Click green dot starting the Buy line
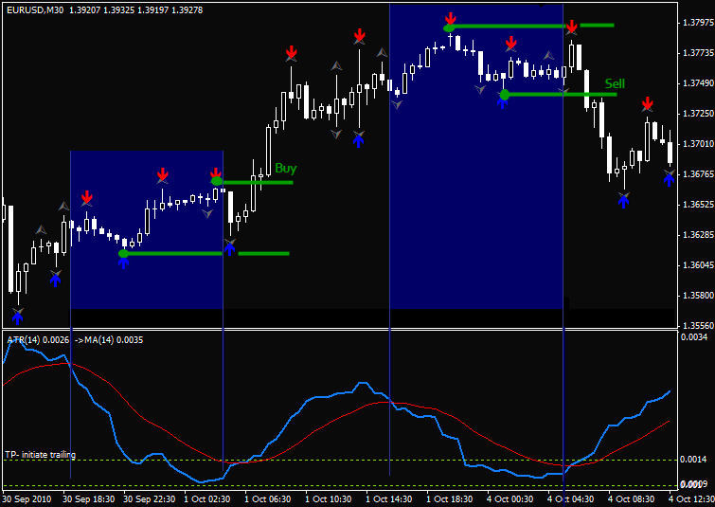Image resolution: width=715 pixels, height=507 pixels. tap(217, 182)
